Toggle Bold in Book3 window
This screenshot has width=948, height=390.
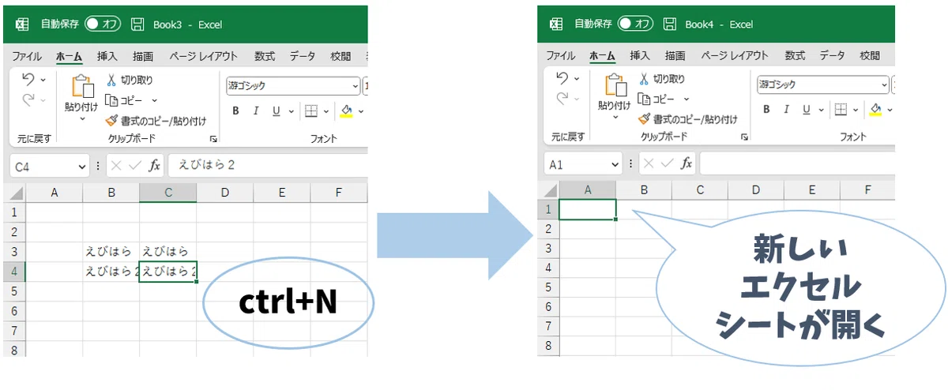click(235, 111)
